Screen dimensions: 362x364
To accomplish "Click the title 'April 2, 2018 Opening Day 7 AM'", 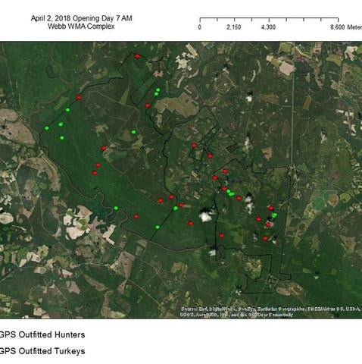I will [81, 18].
